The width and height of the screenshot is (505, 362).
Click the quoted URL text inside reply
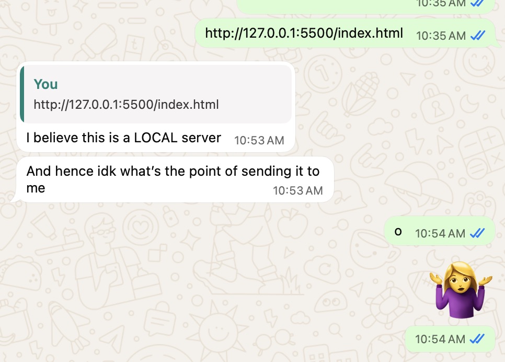click(x=127, y=105)
